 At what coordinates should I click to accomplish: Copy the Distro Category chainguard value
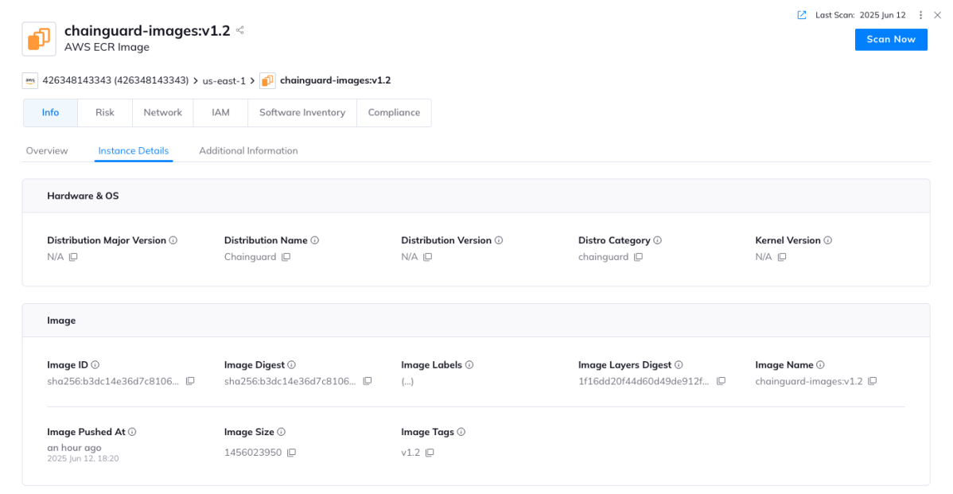(638, 257)
